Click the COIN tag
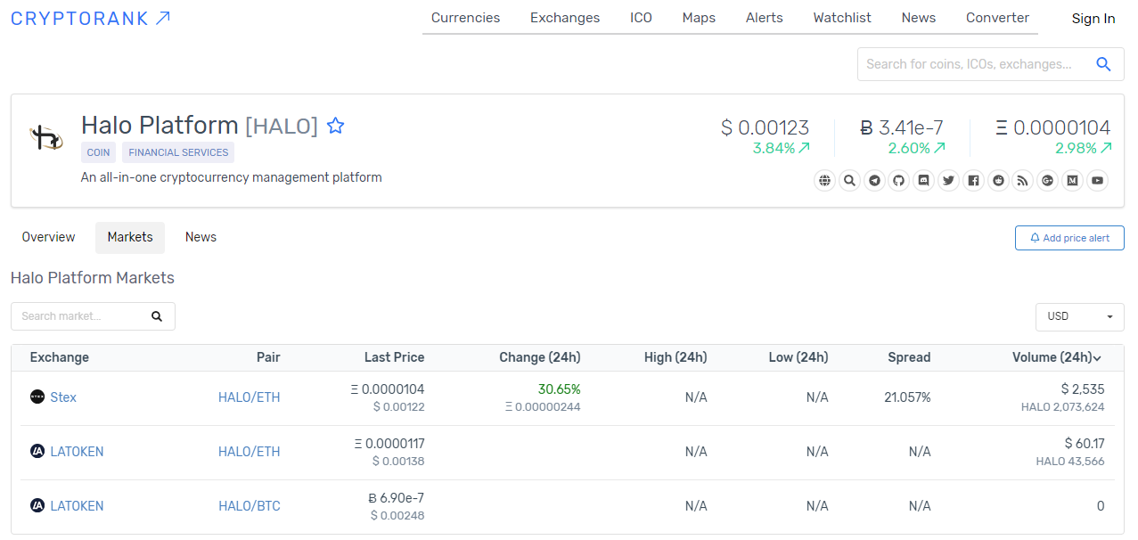This screenshot has width=1138, height=540. (x=98, y=152)
